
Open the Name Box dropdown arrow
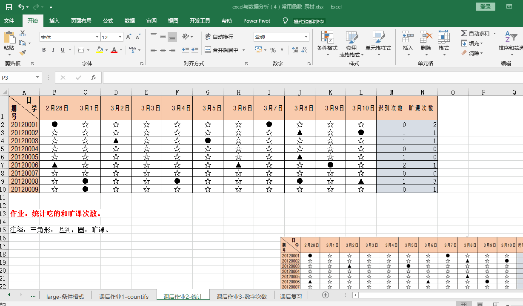coord(38,78)
